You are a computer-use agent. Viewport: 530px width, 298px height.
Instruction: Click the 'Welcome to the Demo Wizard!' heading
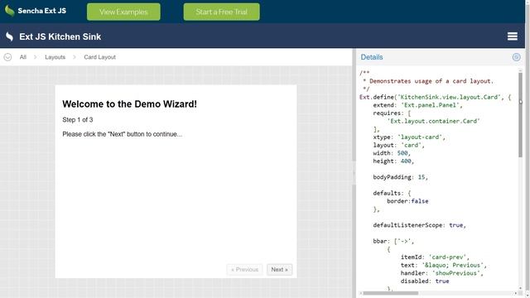tap(129, 104)
